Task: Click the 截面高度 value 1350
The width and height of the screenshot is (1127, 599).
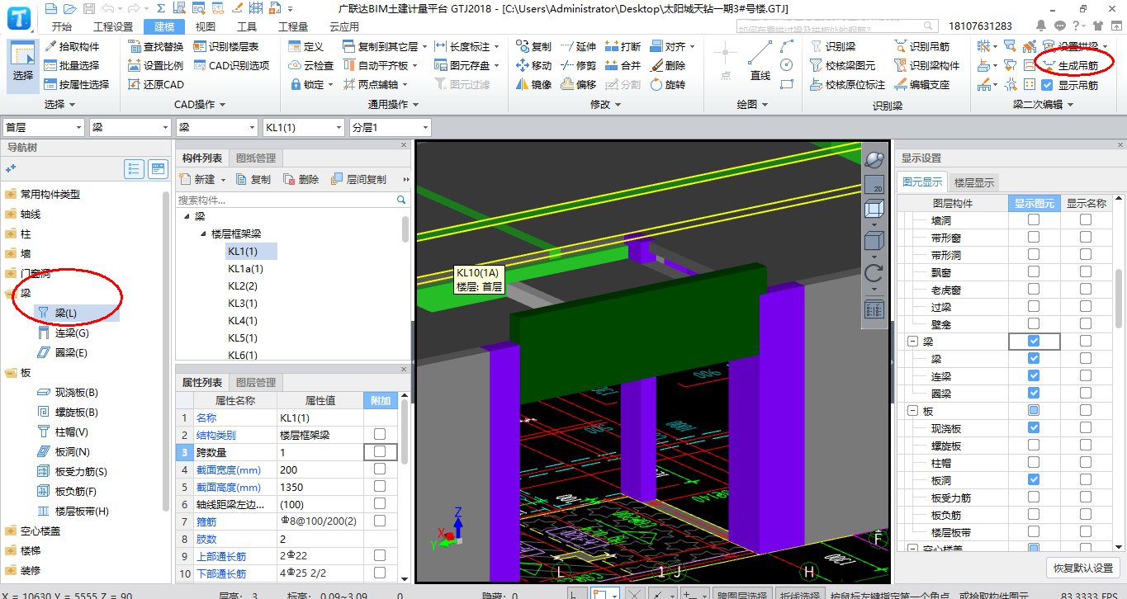Action: click(x=320, y=487)
